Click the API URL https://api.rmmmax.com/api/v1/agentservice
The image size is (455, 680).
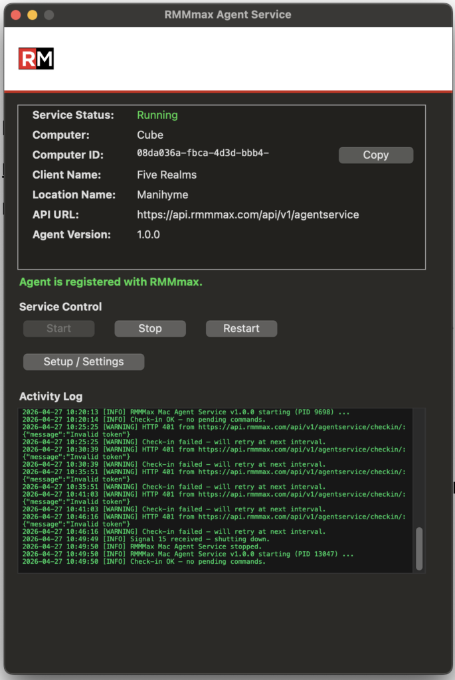[x=248, y=214]
